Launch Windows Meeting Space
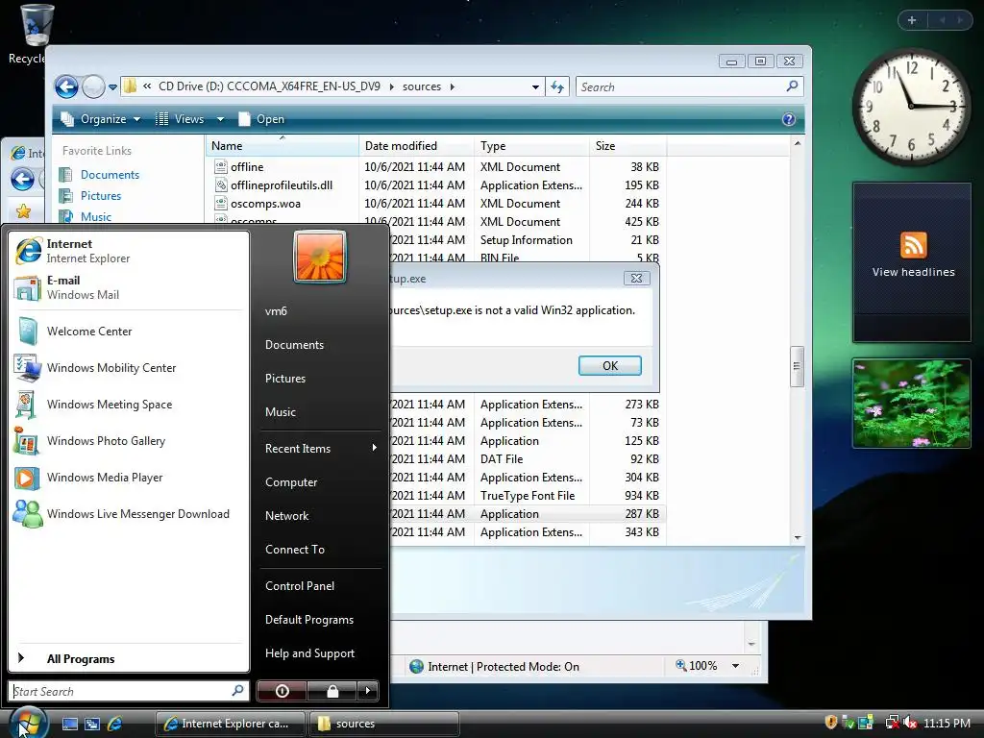The height and width of the screenshot is (738, 984). tap(129, 405)
